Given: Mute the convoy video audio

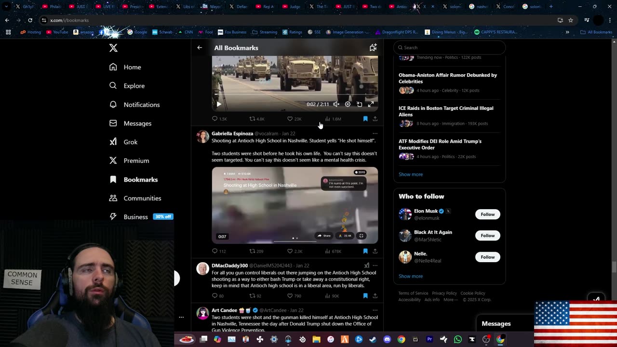Looking at the screenshot, I should 336,104.
